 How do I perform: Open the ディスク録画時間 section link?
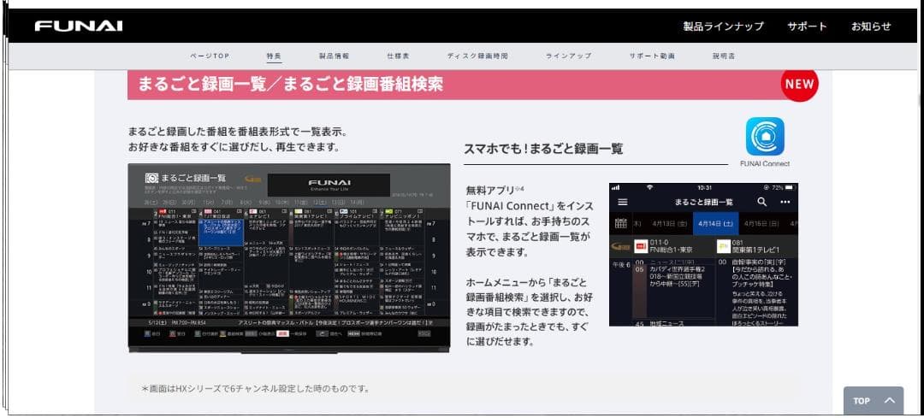477,56
